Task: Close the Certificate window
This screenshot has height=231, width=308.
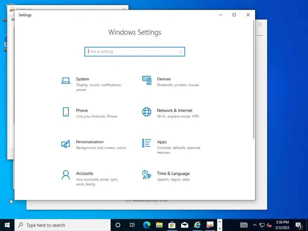Action: click(x=124, y=9)
